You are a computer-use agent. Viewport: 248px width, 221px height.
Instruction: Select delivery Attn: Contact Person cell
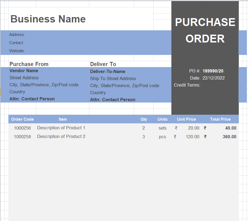(x=113, y=100)
